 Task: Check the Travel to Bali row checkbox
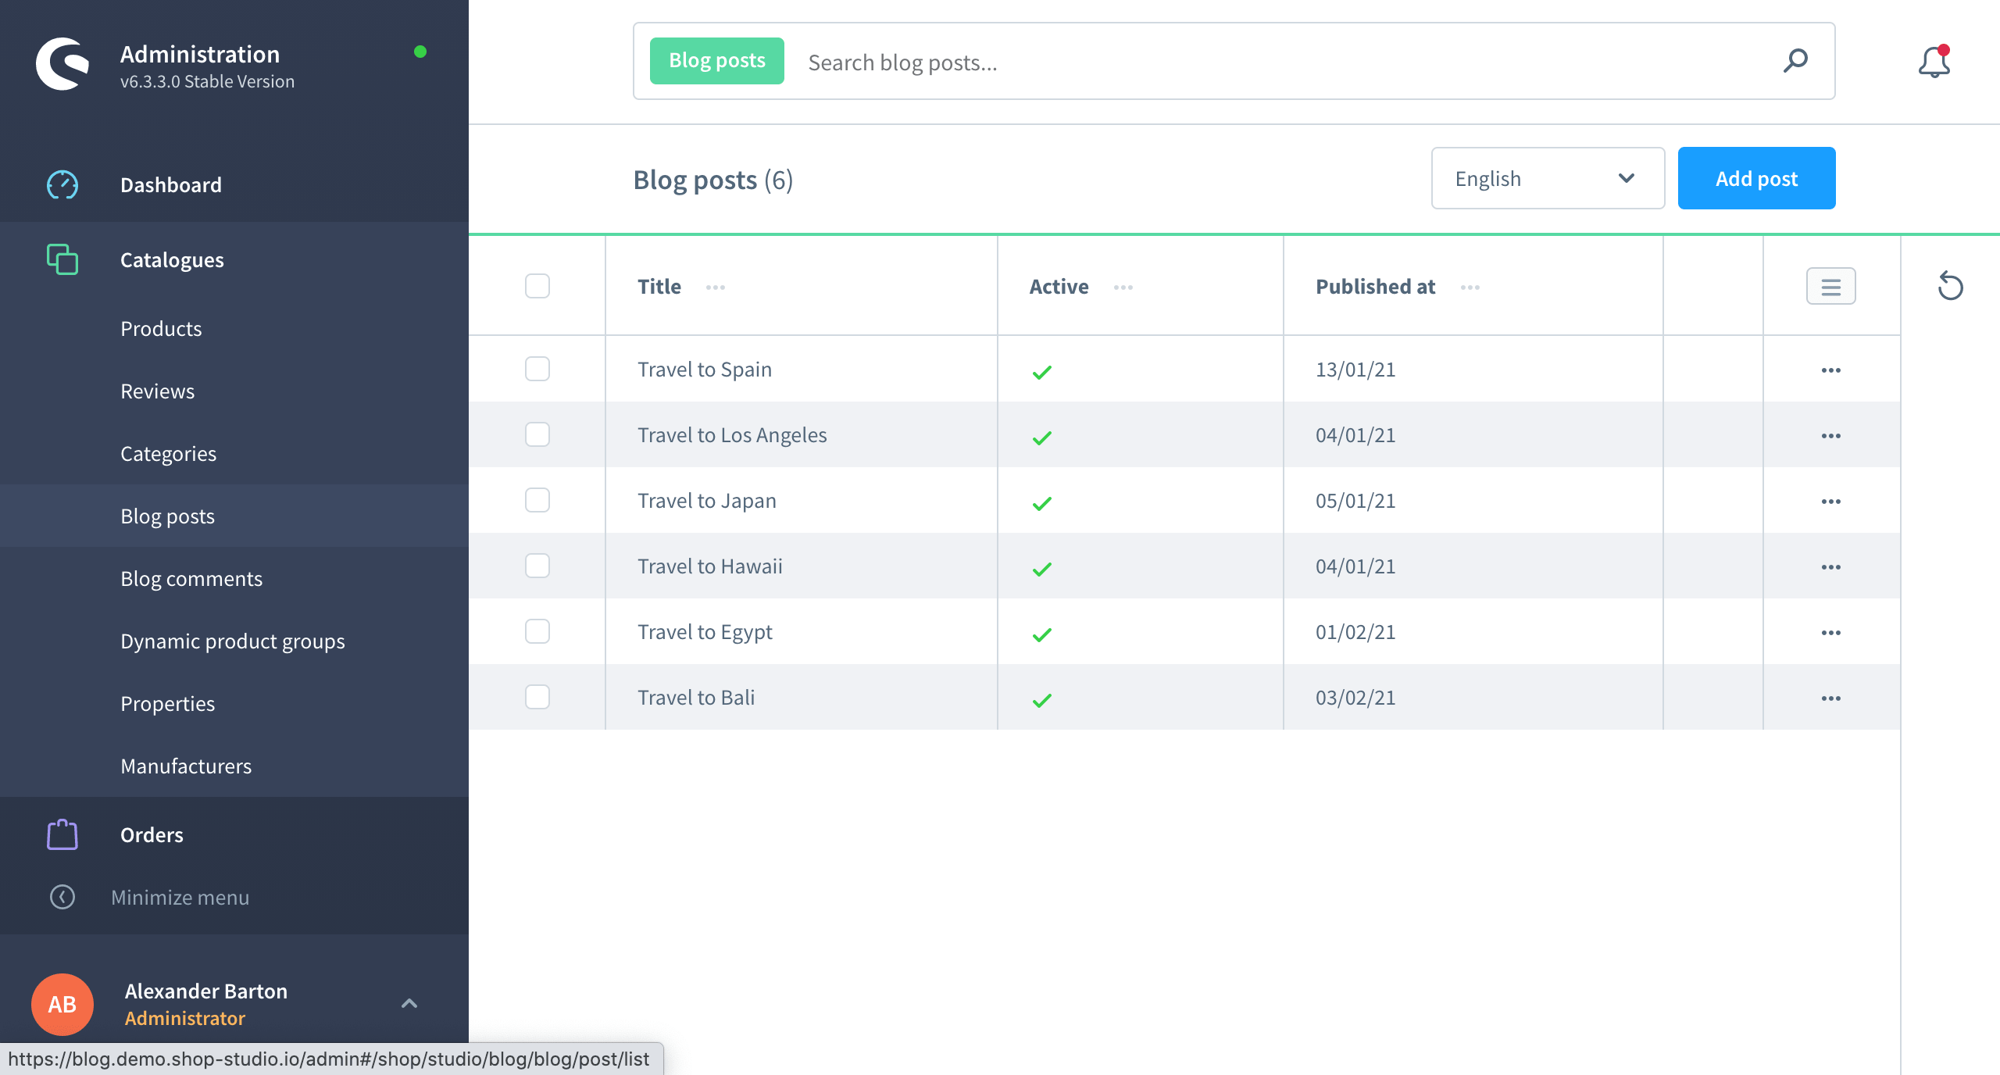click(537, 697)
